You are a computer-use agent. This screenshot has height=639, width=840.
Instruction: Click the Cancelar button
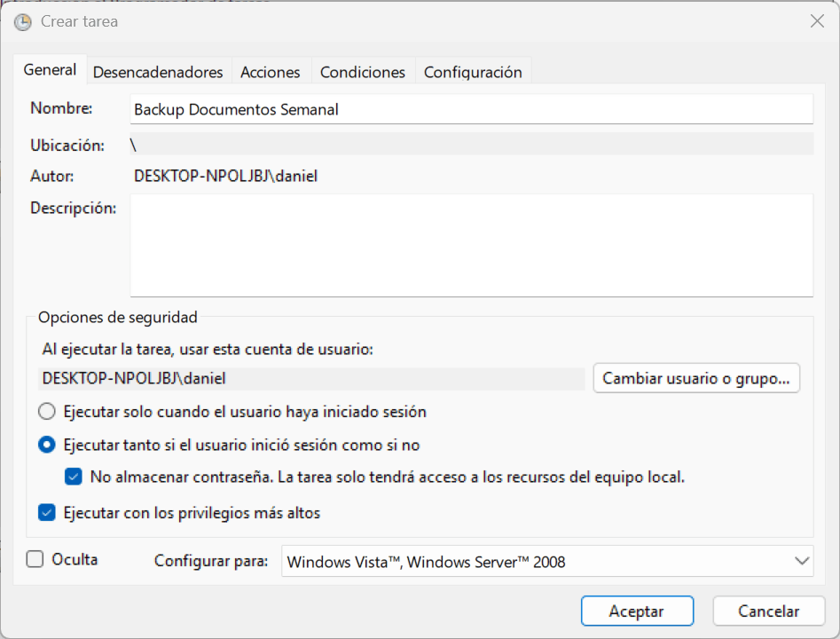[768, 611]
